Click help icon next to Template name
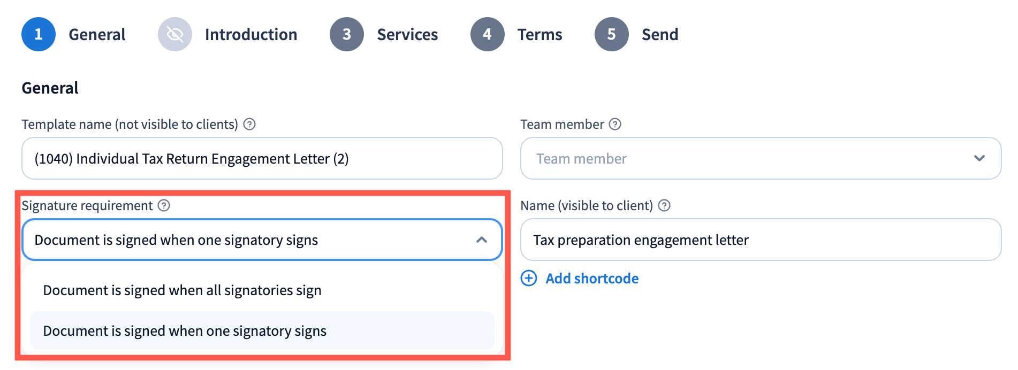Viewport: 1018px width, 370px height. [249, 124]
